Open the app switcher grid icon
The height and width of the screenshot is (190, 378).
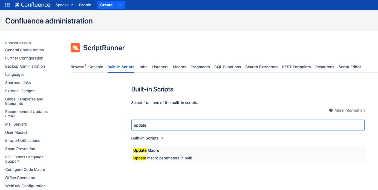point(7,5)
